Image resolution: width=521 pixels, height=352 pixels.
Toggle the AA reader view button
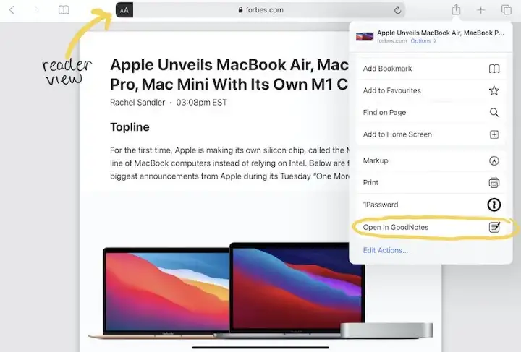pos(124,10)
